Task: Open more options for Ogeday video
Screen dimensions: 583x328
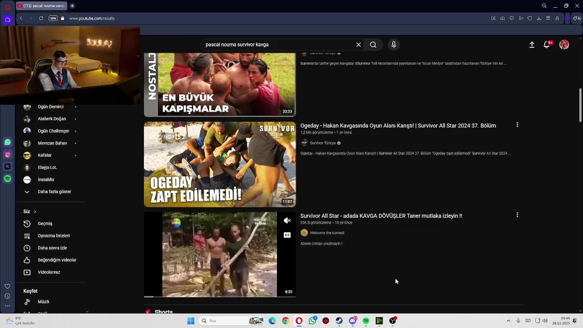Action: click(x=517, y=125)
